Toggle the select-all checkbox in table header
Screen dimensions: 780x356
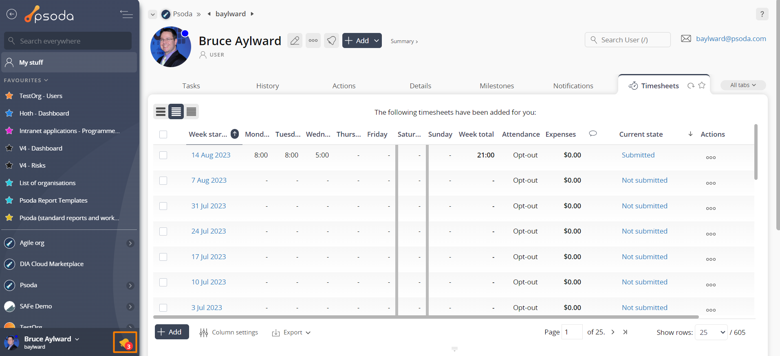click(x=163, y=134)
